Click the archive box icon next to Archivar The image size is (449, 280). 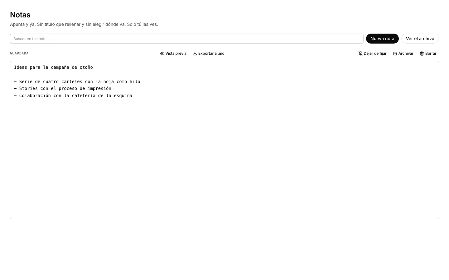click(395, 54)
